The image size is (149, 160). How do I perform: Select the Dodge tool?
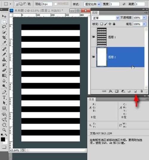(x=4, y=86)
